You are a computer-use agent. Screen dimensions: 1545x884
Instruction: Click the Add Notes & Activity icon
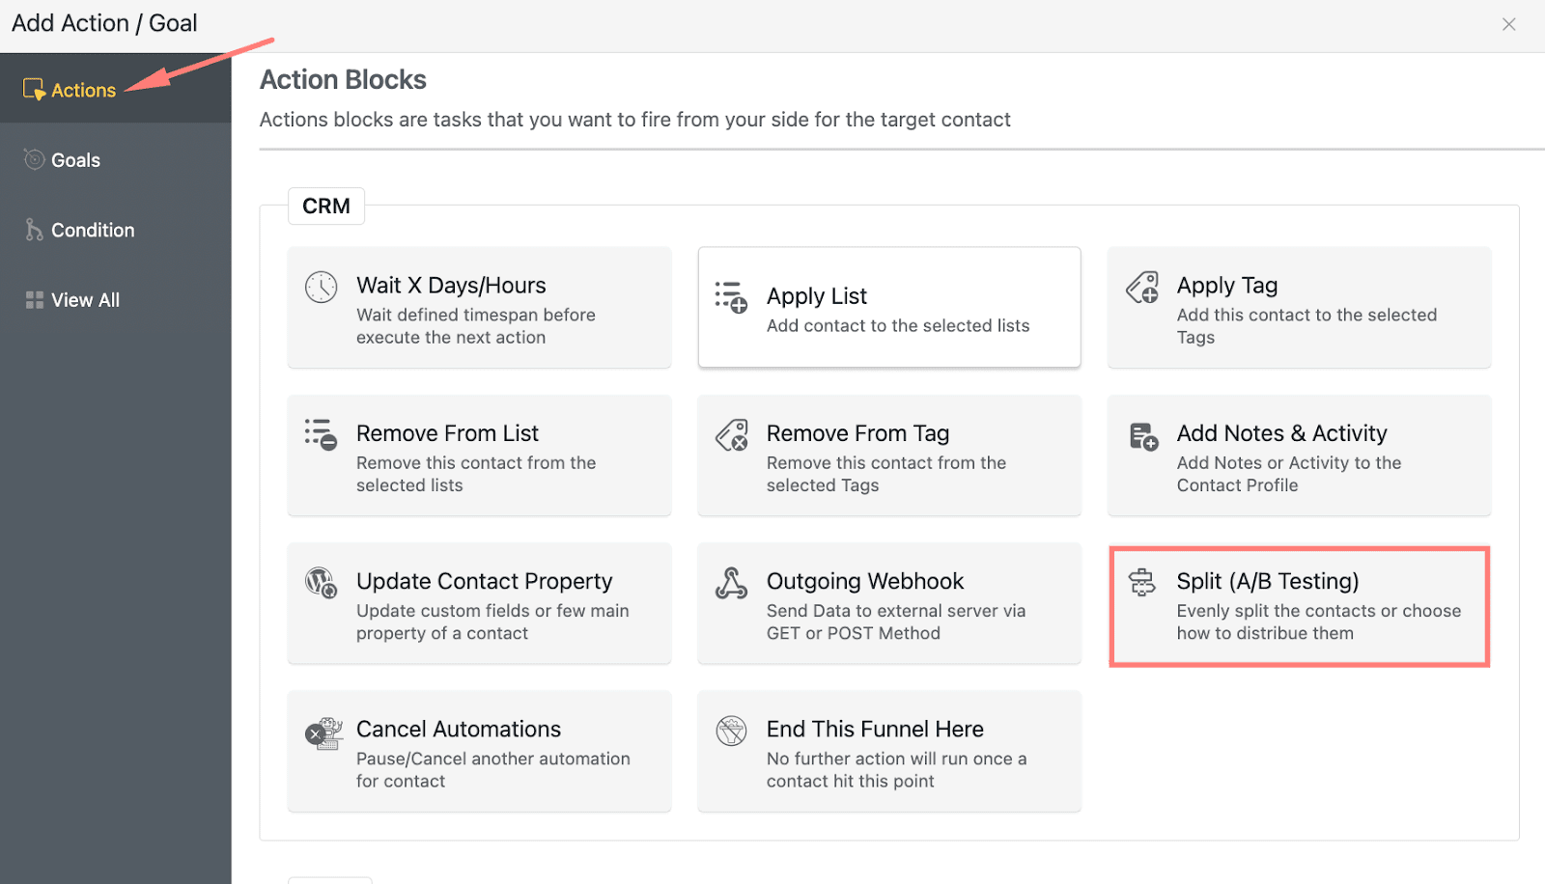pos(1143,436)
